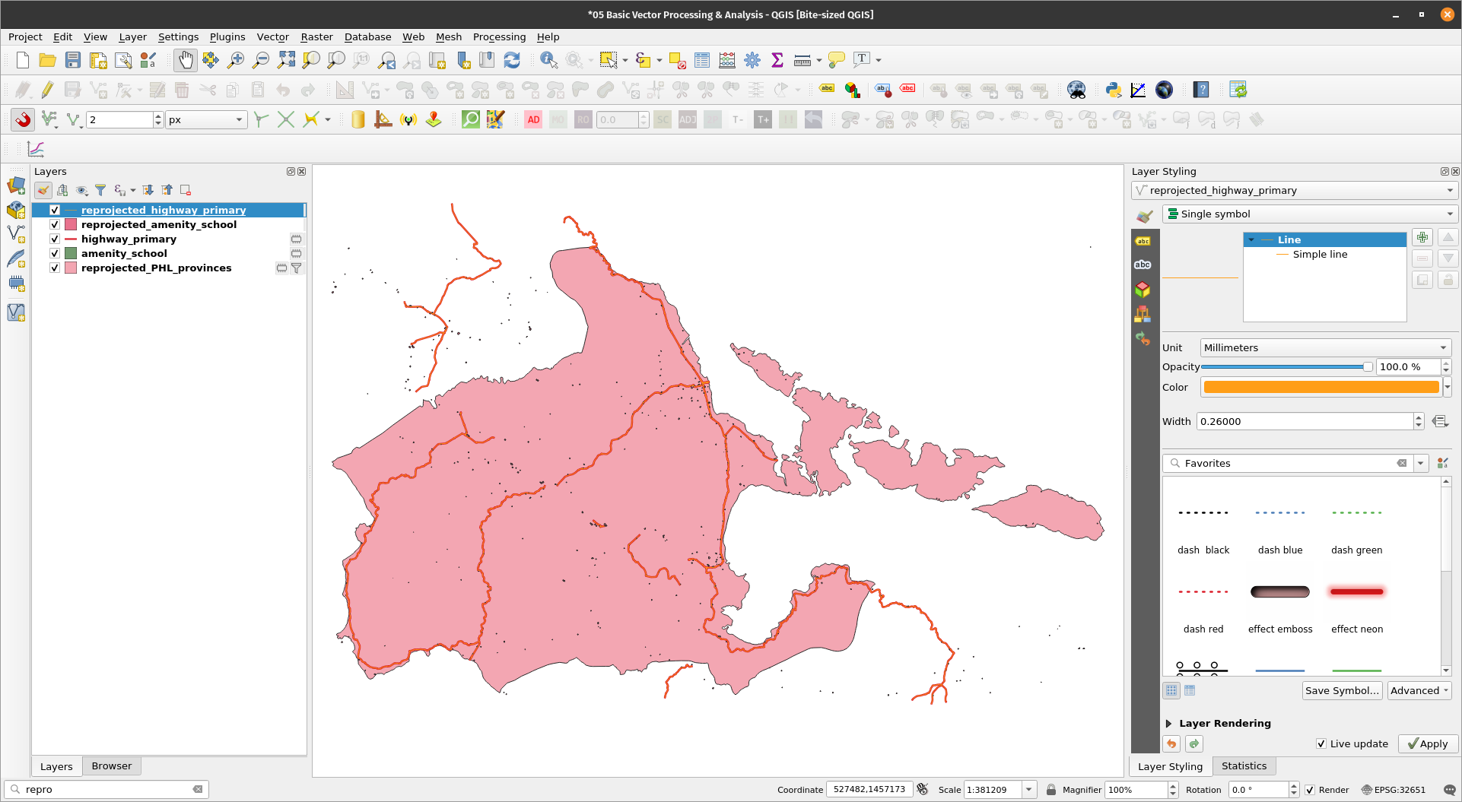Image resolution: width=1462 pixels, height=802 pixels.
Task: Toggle visibility of reprojected_amenity_school layer
Action: click(x=55, y=224)
